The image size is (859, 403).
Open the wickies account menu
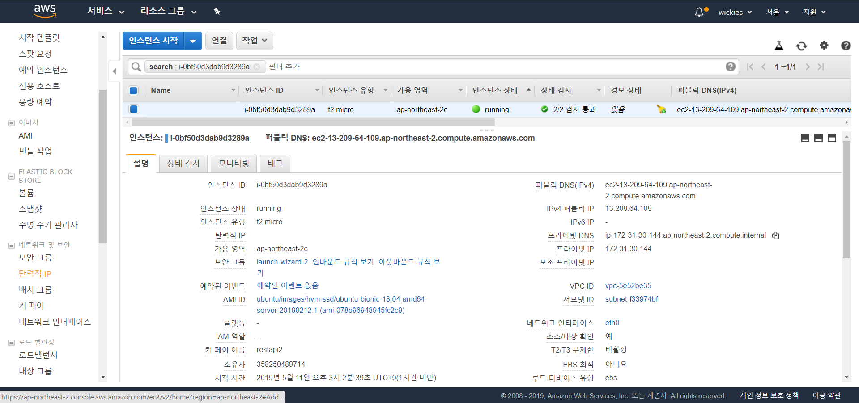point(735,12)
